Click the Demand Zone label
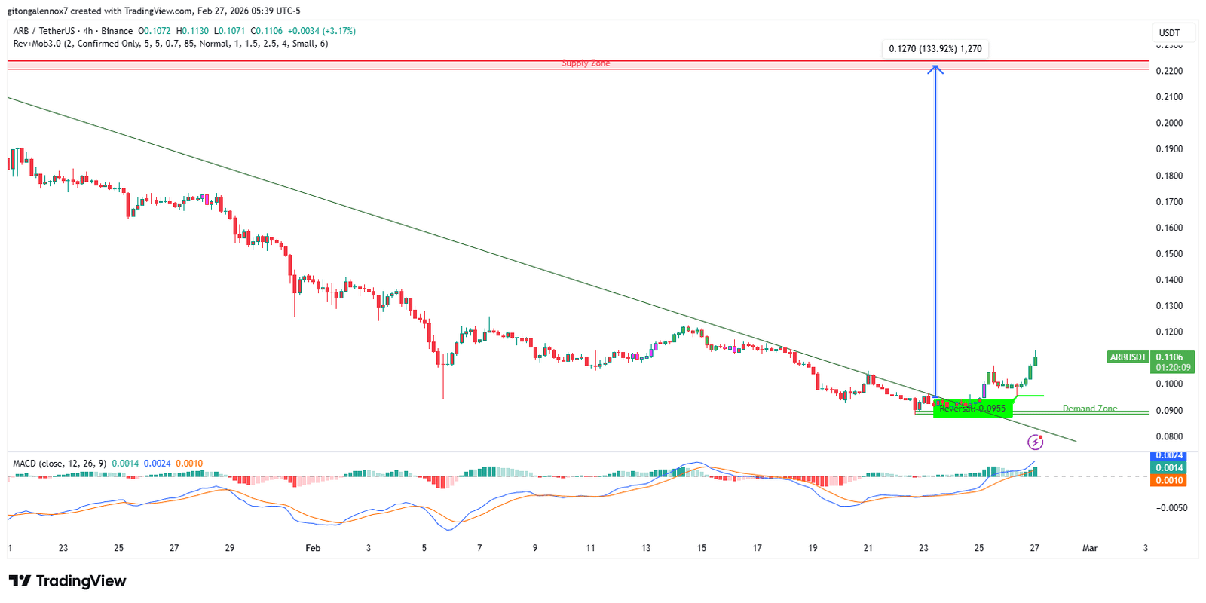The width and height of the screenshot is (1206, 603). point(1089,409)
